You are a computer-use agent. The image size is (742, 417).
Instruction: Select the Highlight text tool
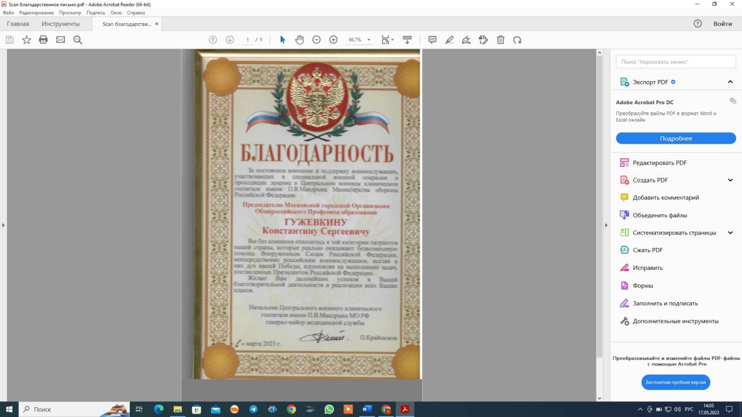[x=449, y=39]
